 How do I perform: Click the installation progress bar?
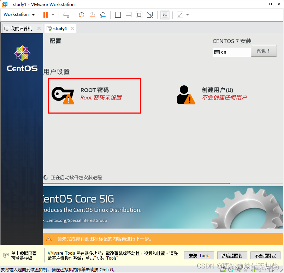pyautogui.click(x=163, y=183)
